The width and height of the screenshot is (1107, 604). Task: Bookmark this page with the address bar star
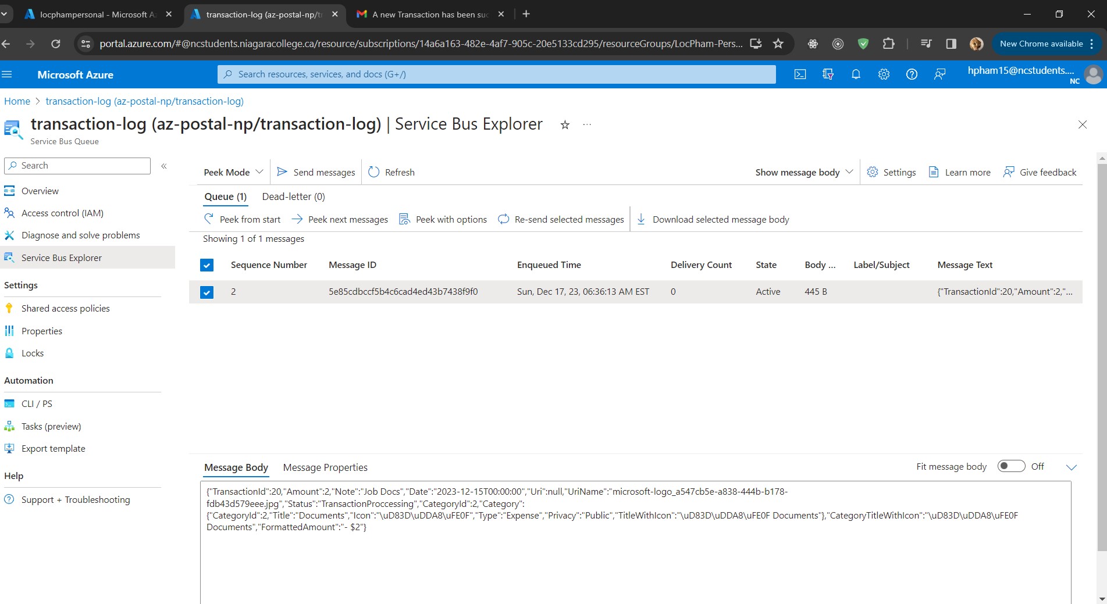[778, 44]
